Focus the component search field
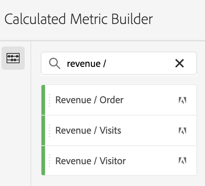 pos(119,64)
